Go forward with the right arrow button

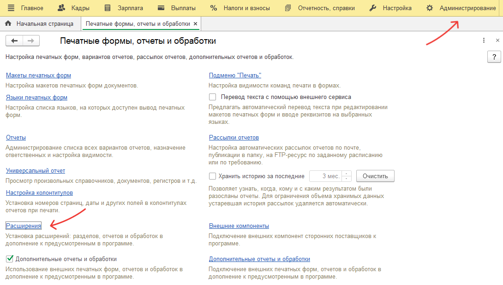coord(31,41)
